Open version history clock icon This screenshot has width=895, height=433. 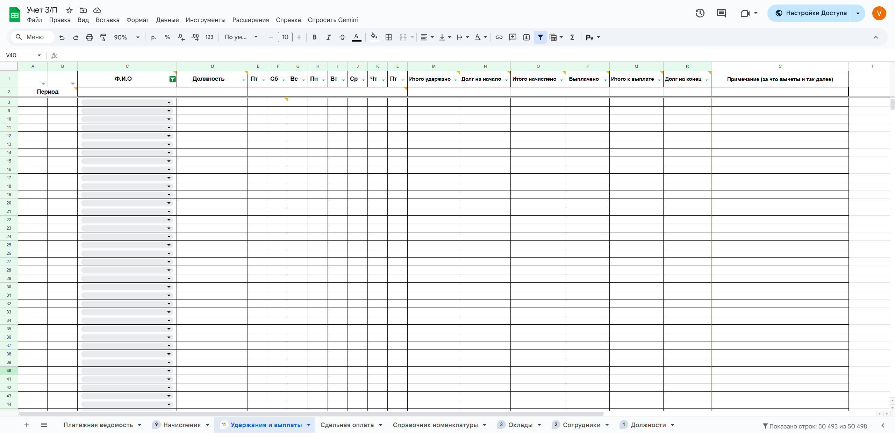[x=700, y=13]
